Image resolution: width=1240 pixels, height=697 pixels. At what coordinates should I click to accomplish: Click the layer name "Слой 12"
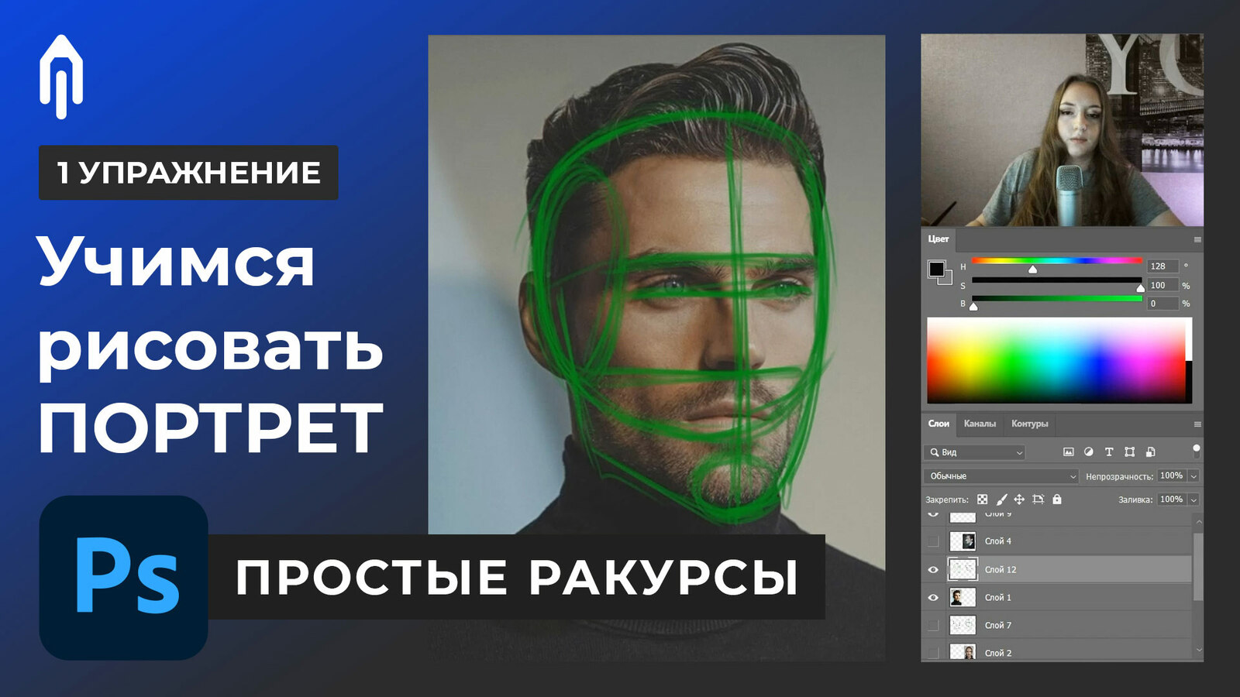click(1000, 569)
